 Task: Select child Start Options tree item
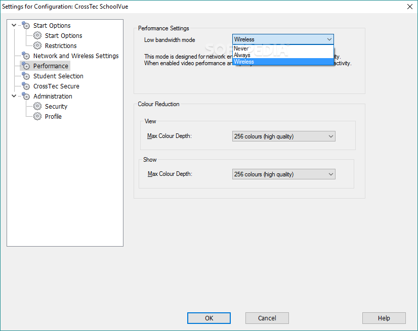click(x=63, y=36)
